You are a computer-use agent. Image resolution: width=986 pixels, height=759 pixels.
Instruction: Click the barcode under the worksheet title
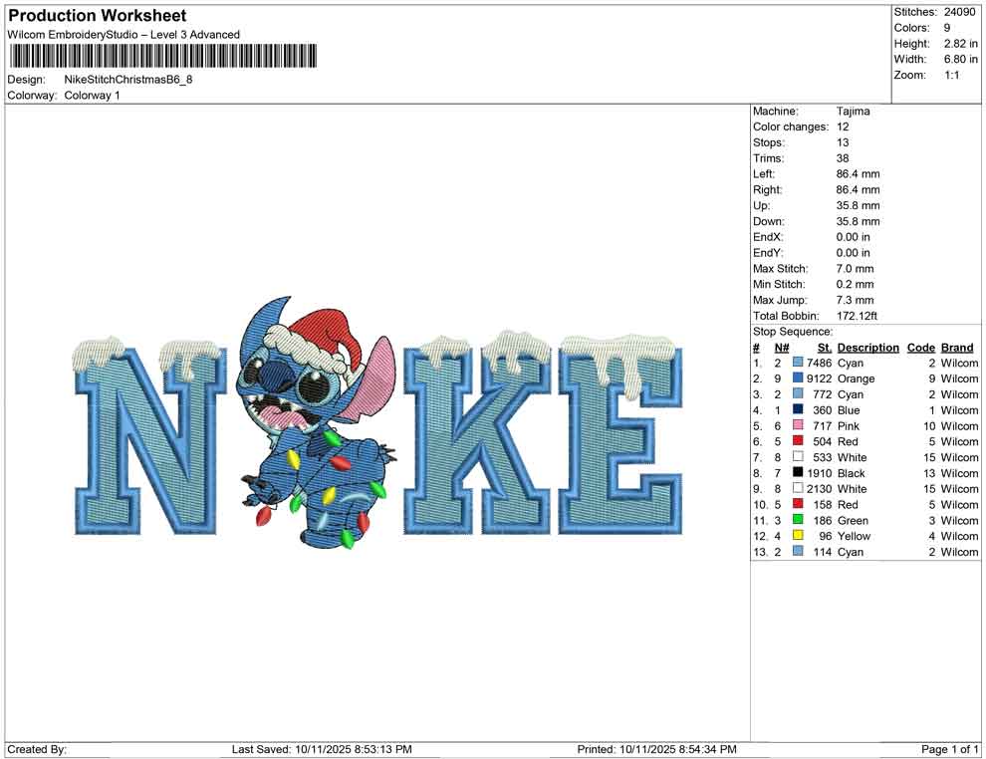click(163, 56)
